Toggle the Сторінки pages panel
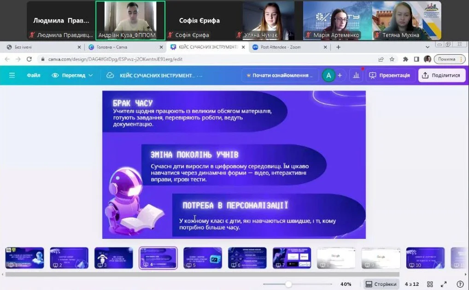 pos(381,284)
